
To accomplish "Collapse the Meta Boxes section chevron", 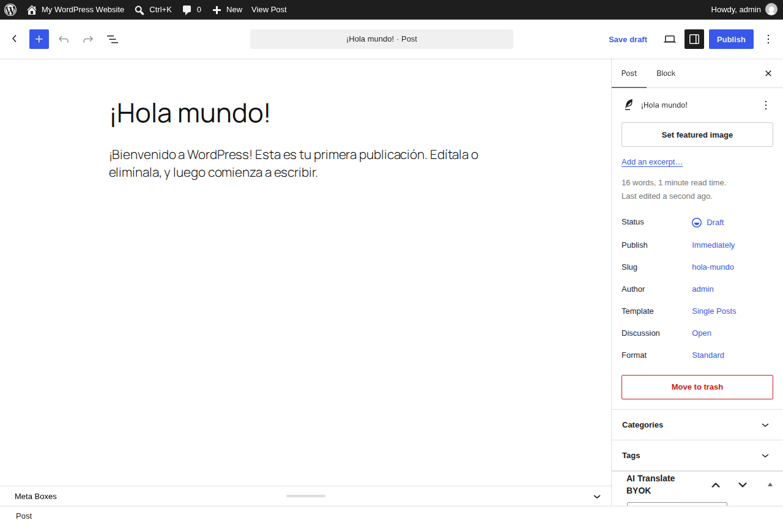I will (x=597, y=497).
